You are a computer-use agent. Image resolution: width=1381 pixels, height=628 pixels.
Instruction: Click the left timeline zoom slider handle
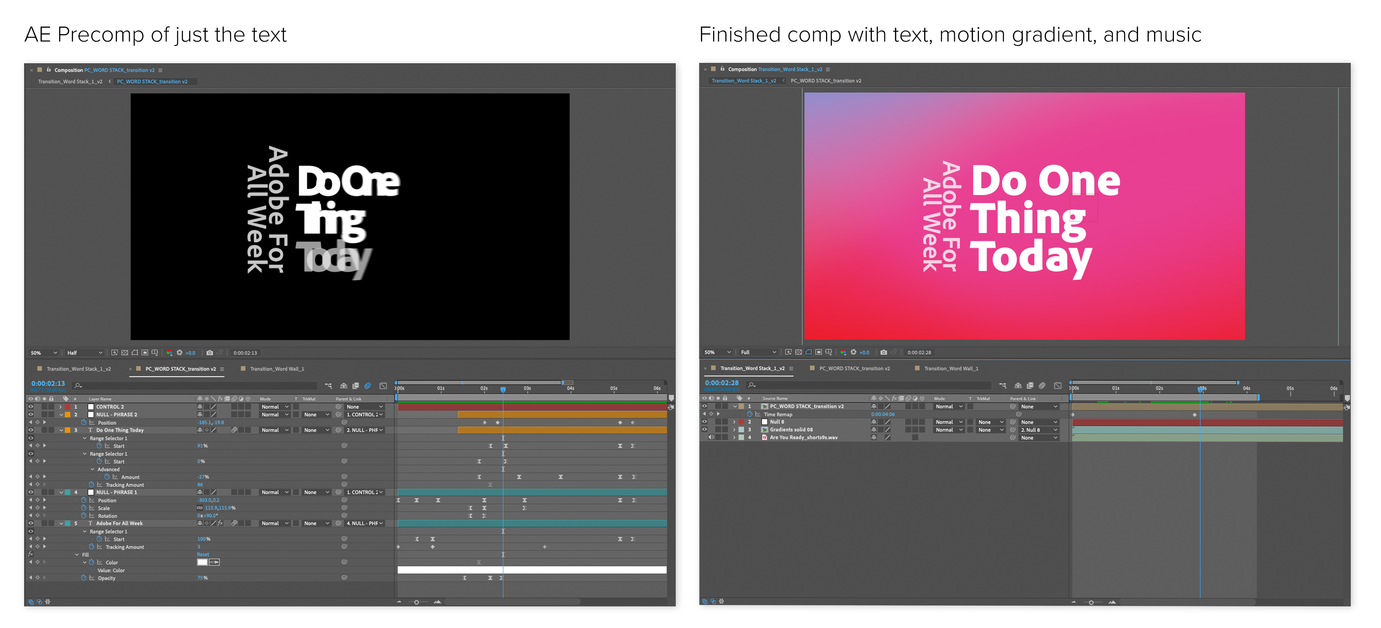(416, 602)
